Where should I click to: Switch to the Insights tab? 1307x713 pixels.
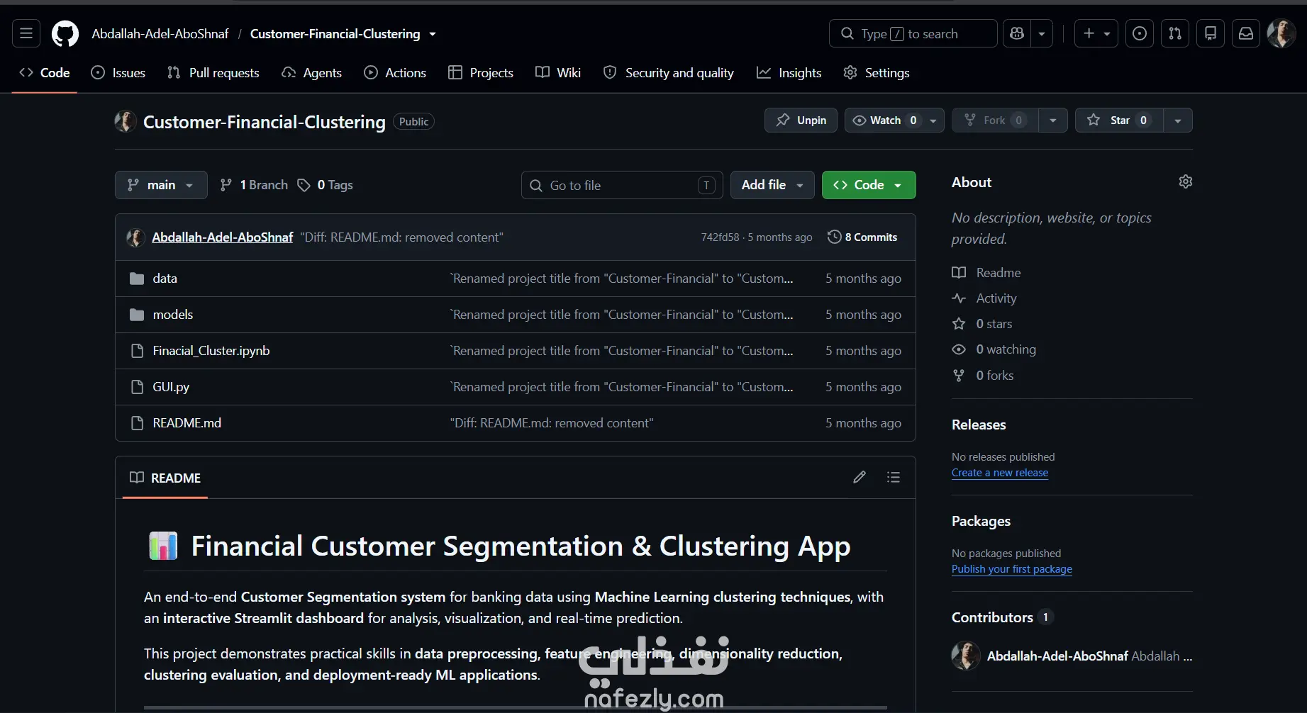789,72
